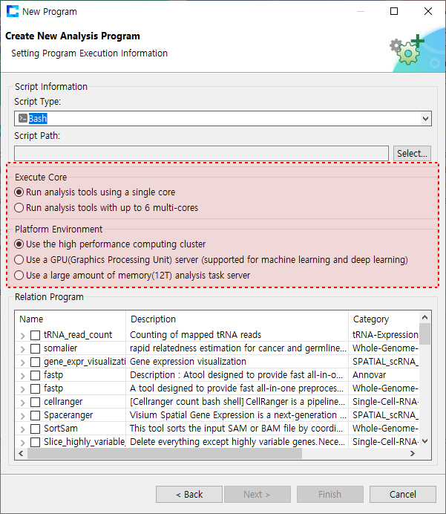Expand the gene_expr_visualization row
The height and width of the screenshot is (514, 446).
pos(22,362)
